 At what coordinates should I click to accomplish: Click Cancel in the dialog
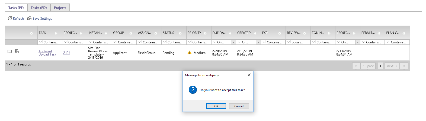239,106
